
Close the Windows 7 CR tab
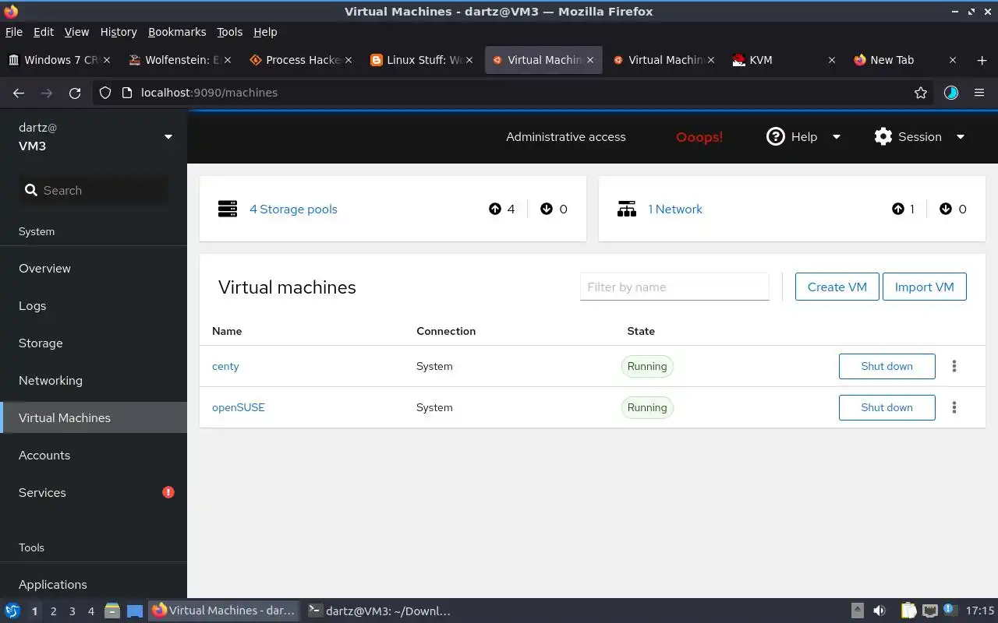(x=107, y=60)
